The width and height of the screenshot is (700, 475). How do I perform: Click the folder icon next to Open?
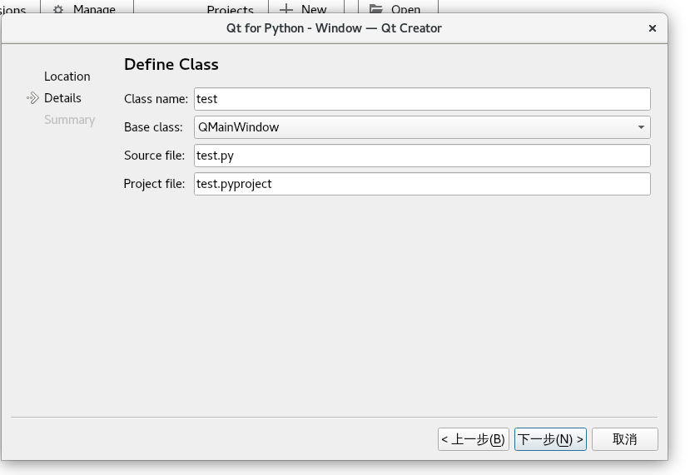point(376,9)
